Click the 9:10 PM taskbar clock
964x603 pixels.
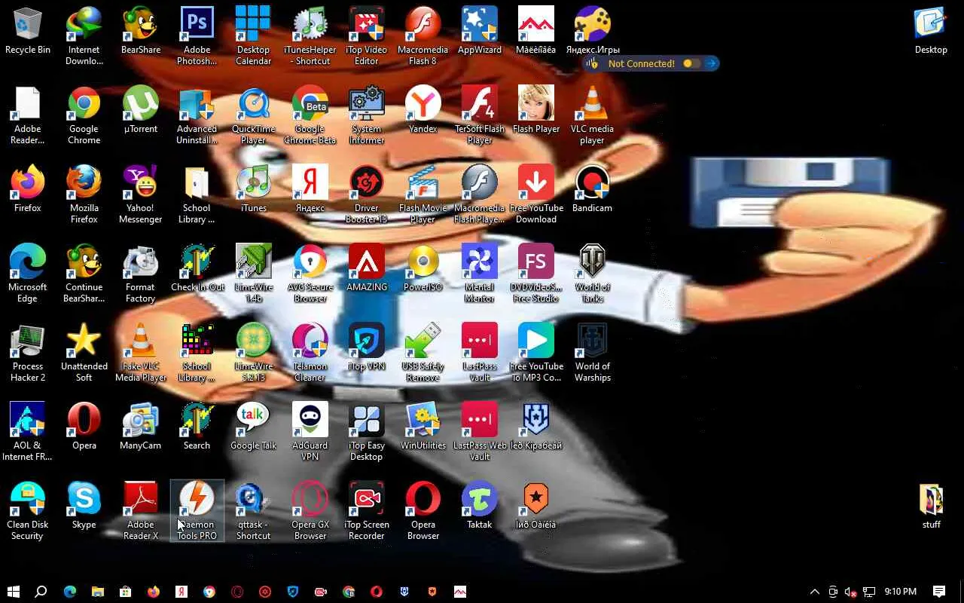coord(901,592)
